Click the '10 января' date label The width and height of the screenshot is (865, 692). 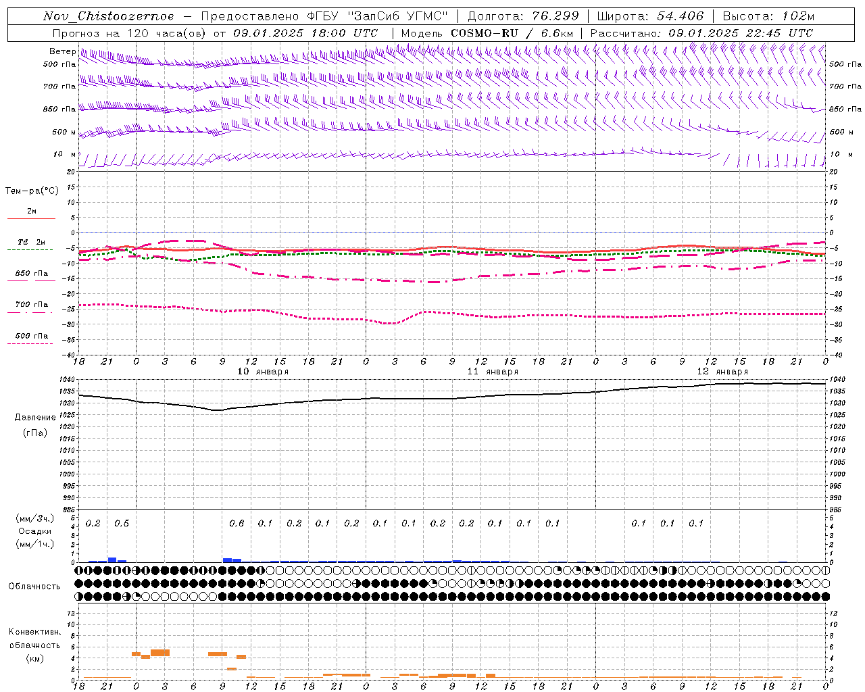click(x=263, y=371)
